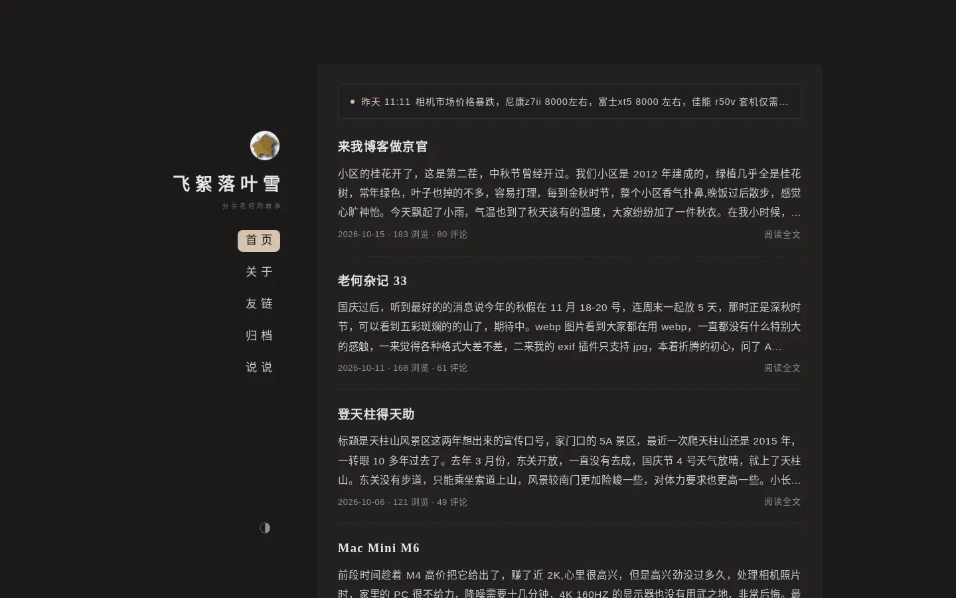Open the 首页 navigation item
Screen dimensions: 956x598
(x=259, y=241)
